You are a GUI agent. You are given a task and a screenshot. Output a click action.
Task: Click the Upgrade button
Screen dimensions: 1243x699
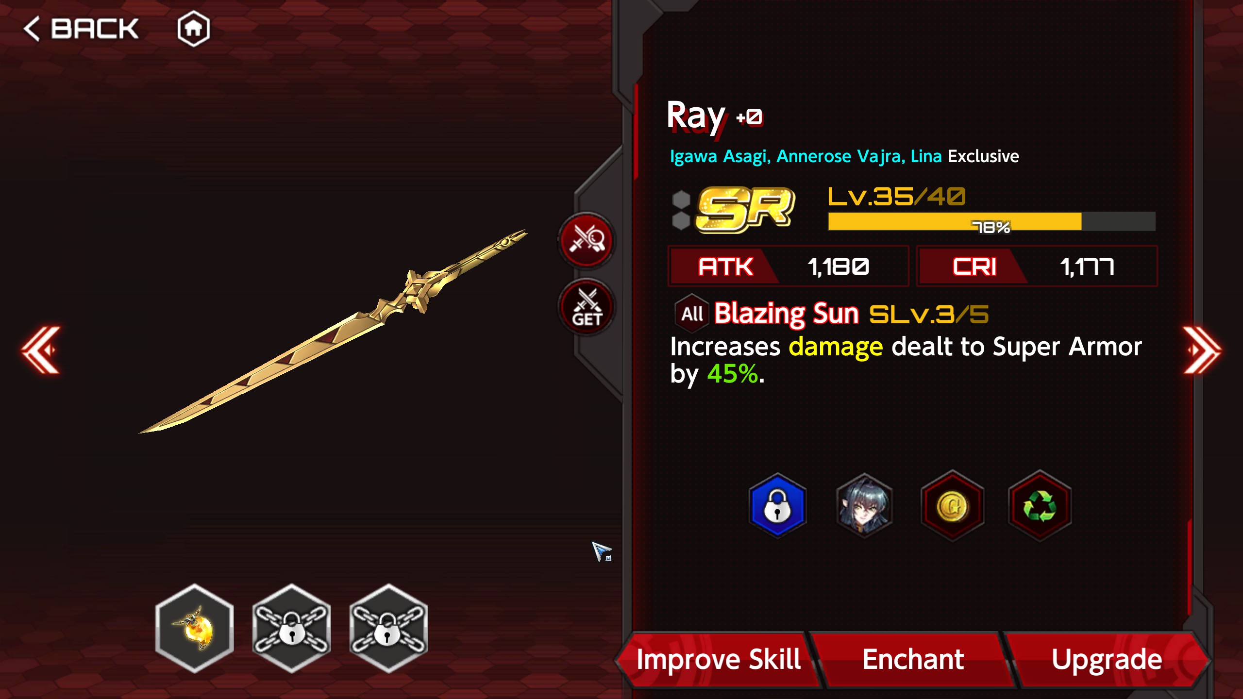pyautogui.click(x=1107, y=659)
